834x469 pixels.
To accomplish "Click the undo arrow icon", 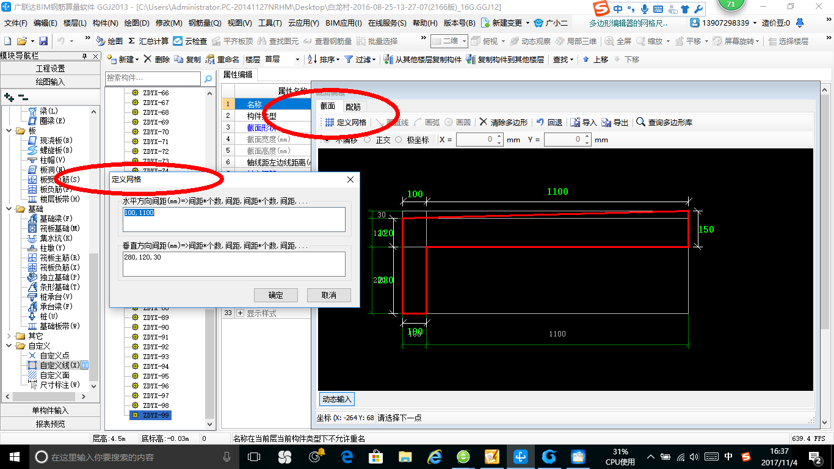I will pos(62,41).
